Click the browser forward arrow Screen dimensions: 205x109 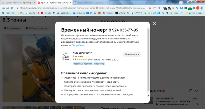pyautogui.click(x=8, y=8)
